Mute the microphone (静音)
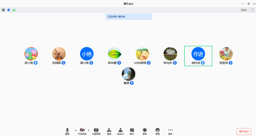Viewport: 256px width, 136px height. (67, 131)
